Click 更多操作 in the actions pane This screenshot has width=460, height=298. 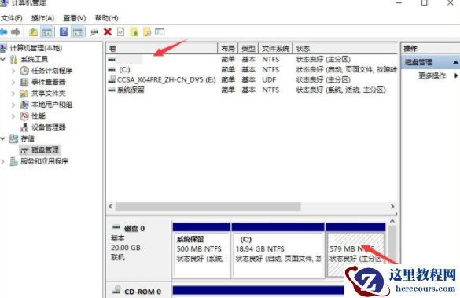(x=432, y=75)
